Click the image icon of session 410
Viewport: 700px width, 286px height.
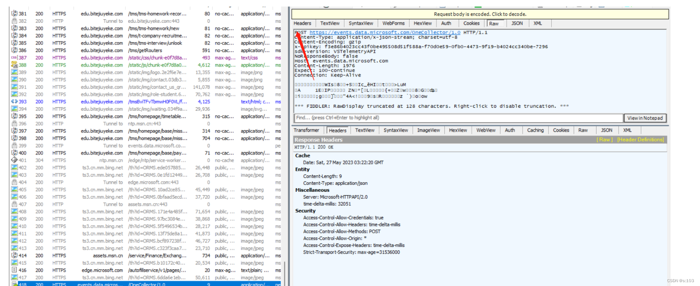(14, 226)
